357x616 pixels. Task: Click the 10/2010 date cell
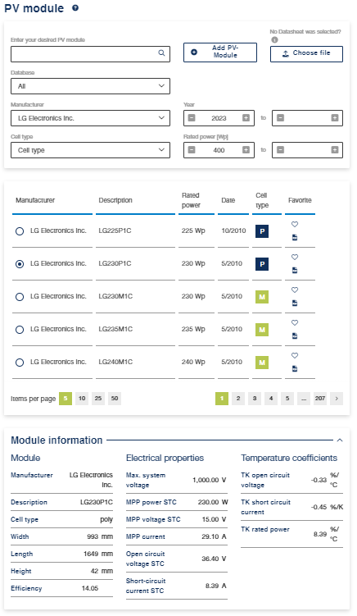[233, 230]
